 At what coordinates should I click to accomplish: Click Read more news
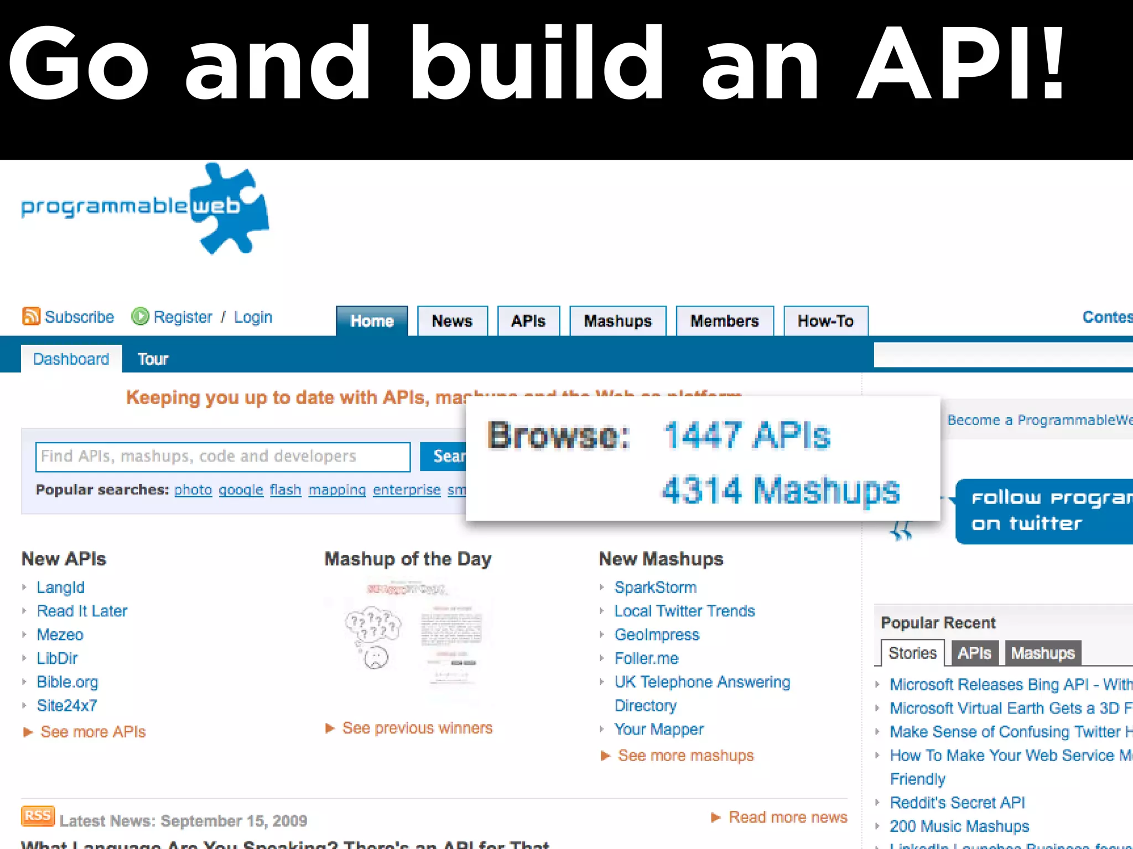pos(788,817)
